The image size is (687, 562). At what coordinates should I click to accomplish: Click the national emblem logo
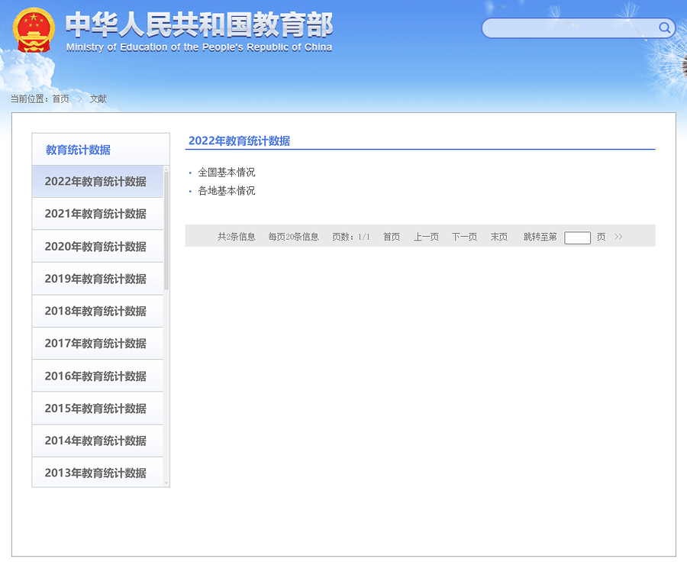pyautogui.click(x=34, y=30)
